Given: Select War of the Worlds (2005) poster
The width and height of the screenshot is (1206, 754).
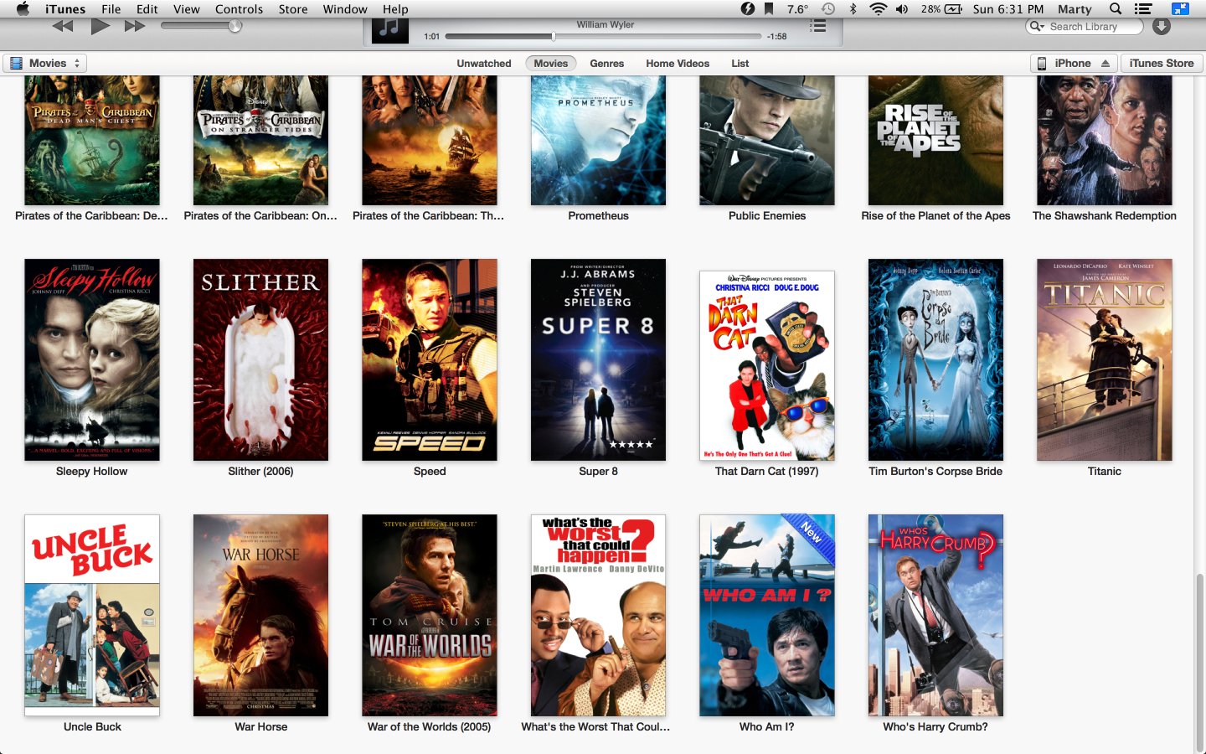Looking at the screenshot, I should (x=430, y=615).
